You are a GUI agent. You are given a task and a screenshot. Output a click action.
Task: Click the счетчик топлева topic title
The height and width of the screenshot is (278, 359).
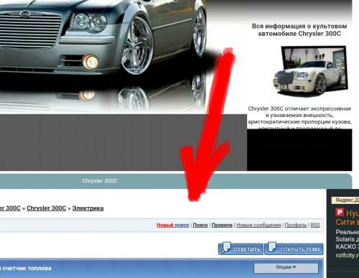coord(26,268)
